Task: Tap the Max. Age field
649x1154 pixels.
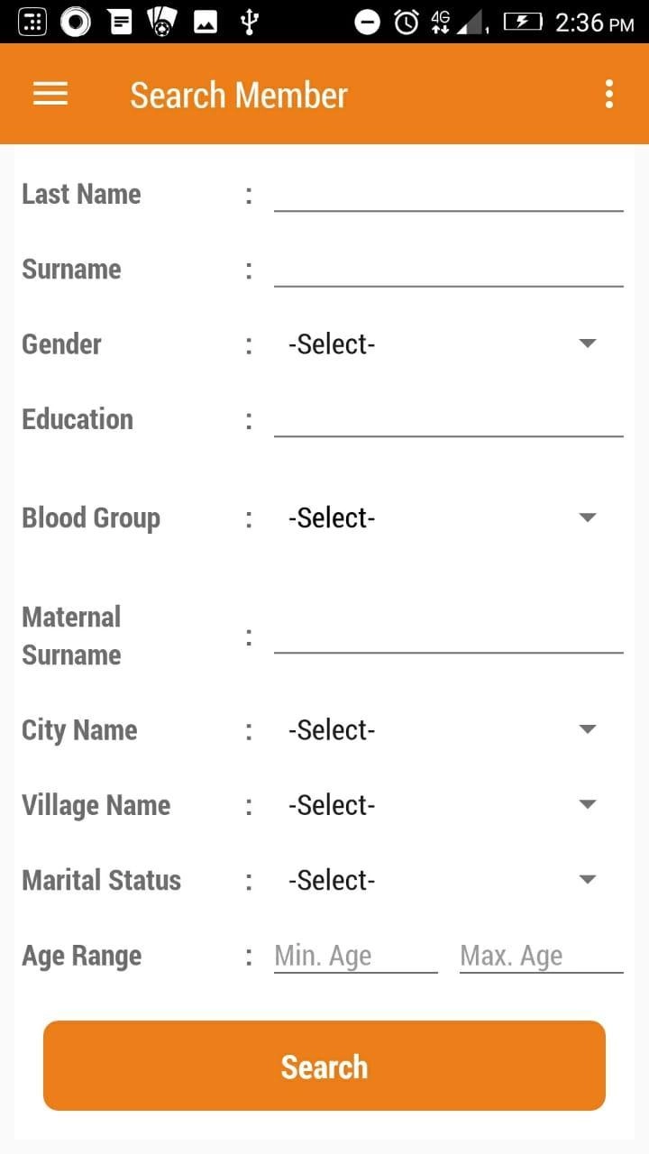Action: tap(541, 956)
